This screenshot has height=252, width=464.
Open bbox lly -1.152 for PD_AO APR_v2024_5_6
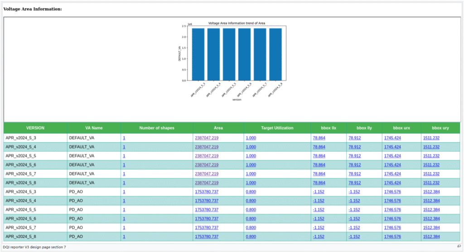354,219
